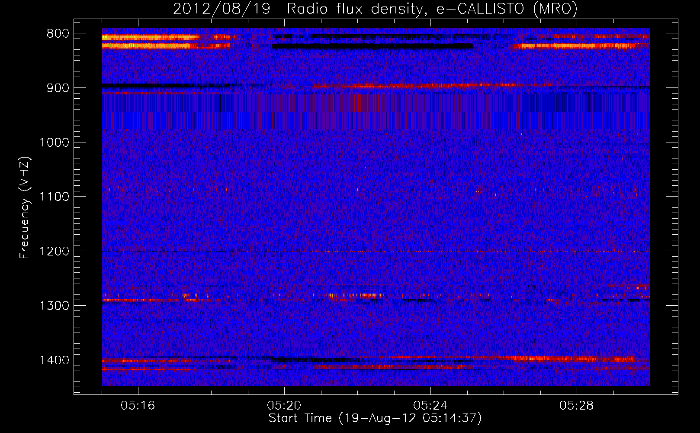
Task: Click the 1100 frequency tick label
Action: tap(54, 197)
